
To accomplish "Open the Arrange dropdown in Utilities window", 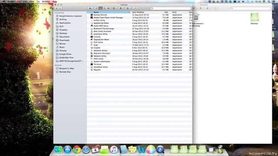I will (129, 8).
